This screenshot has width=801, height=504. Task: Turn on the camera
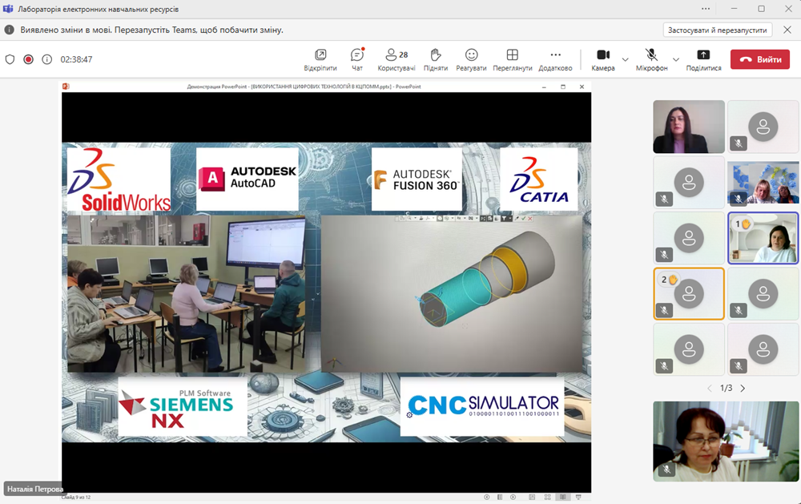pos(602,59)
